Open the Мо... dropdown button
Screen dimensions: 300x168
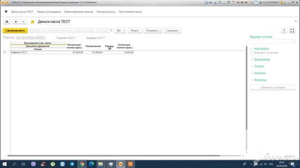[x=120, y=30]
